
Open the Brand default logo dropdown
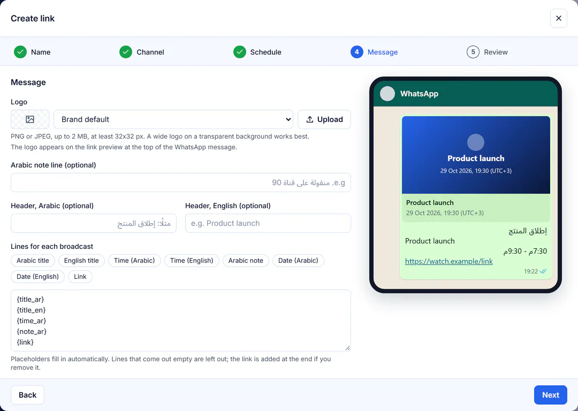click(173, 119)
